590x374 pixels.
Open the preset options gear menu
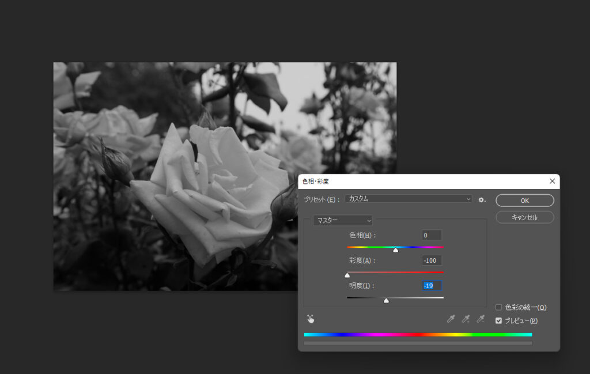[482, 200]
